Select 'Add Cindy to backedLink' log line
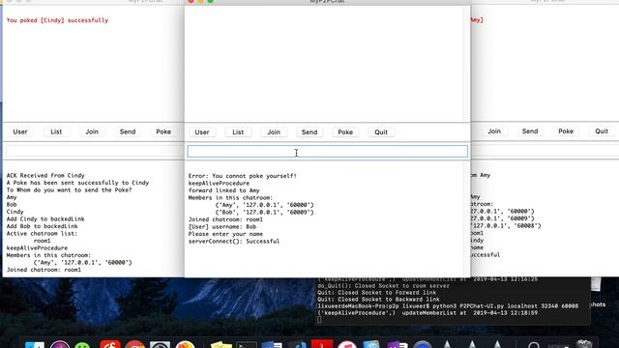This screenshot has width=619, height=348. tap(45, 219)
